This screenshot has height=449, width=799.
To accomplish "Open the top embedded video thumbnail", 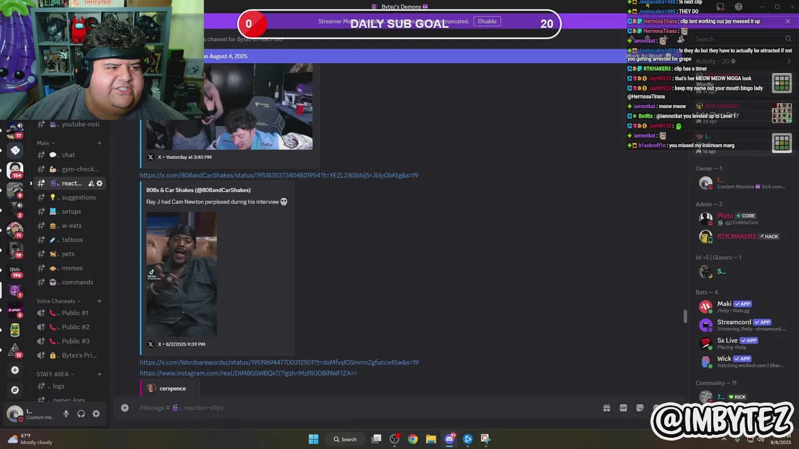I will pyautogui.click(x=229, y=106).
